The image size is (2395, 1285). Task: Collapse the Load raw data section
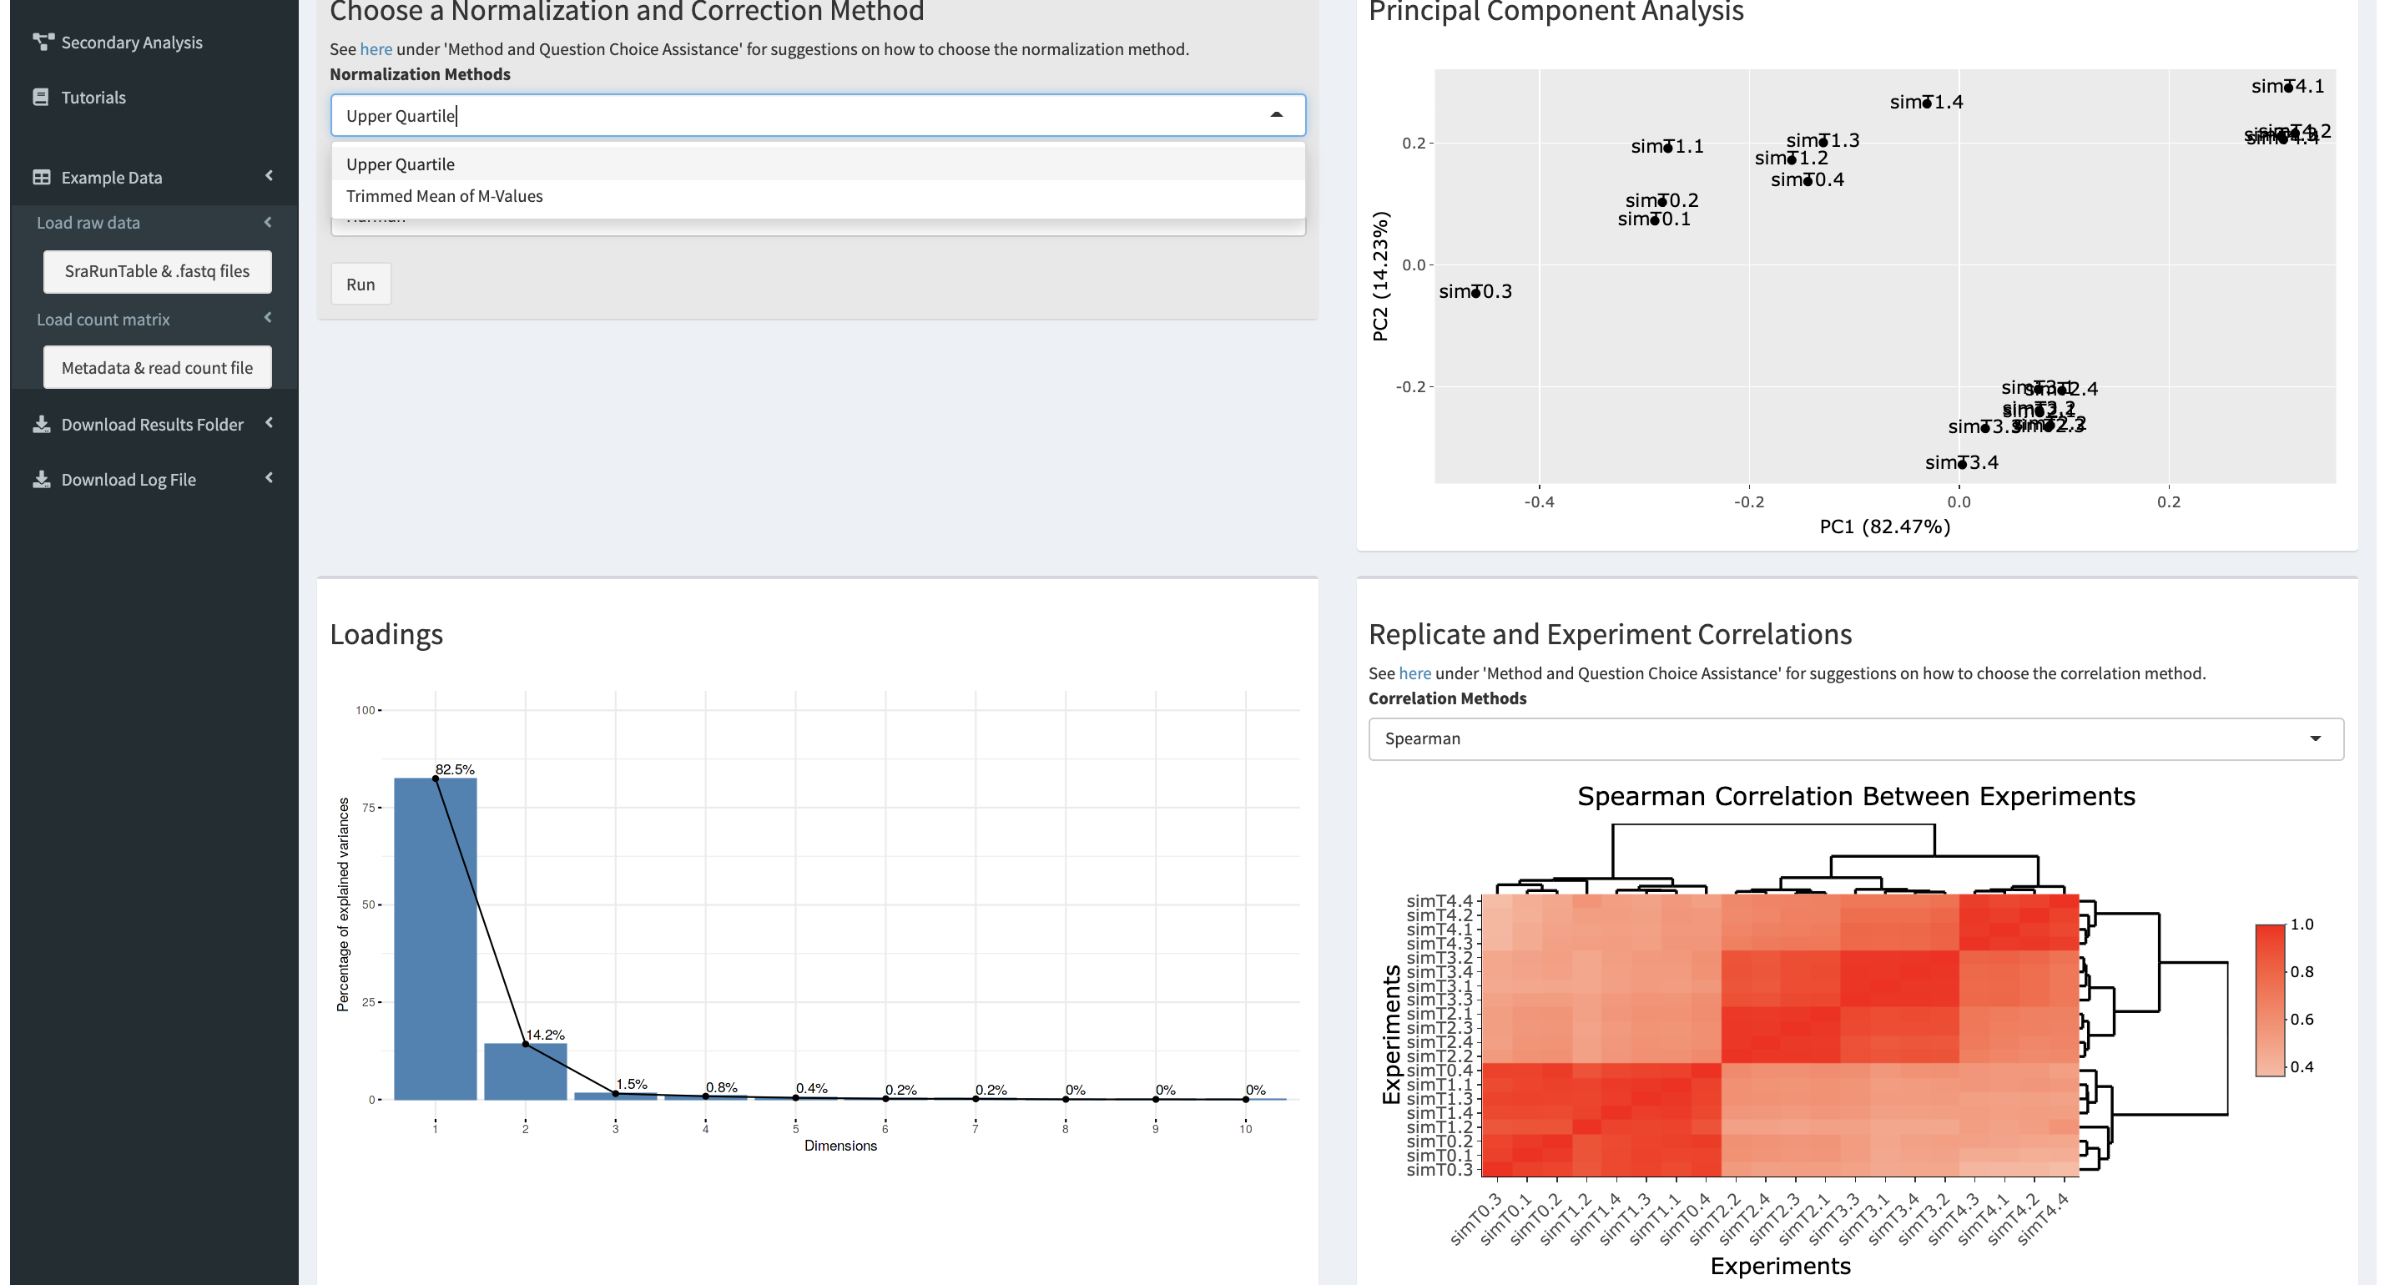tap(268, 222)
